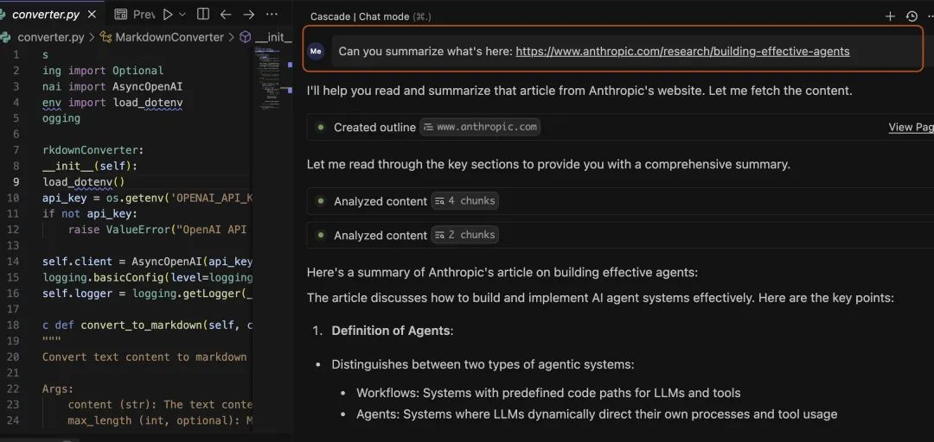This screenshot has height=442, width=934.
Task: Click the Me avatar in chat message
Action: (x=316, y=51)
